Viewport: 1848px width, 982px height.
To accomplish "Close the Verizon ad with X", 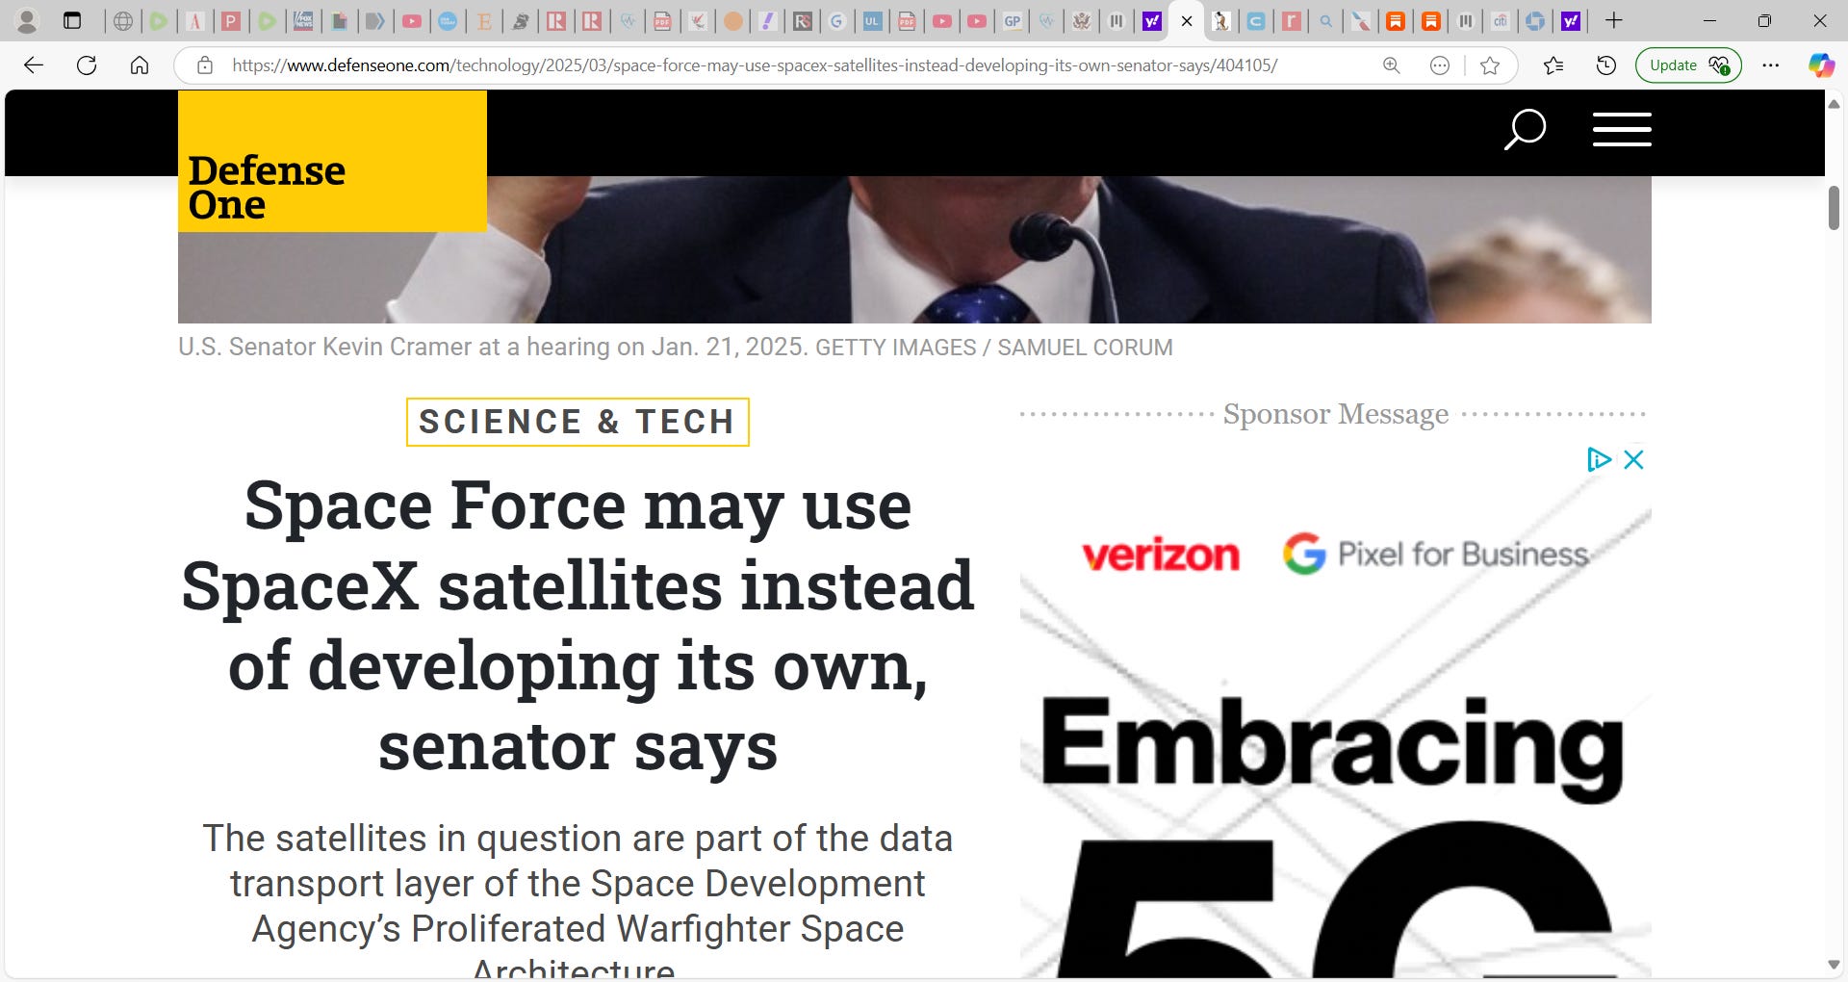I will click(1633, 459).
